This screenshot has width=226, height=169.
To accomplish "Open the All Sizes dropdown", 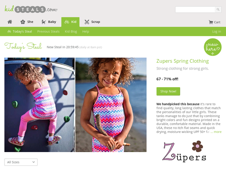I will click(21, 162).
